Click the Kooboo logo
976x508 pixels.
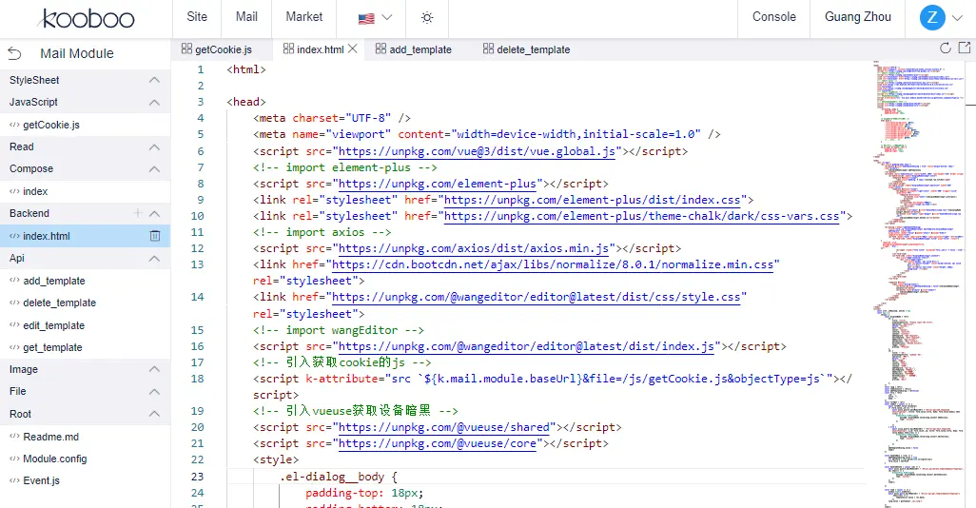point(87,18)
